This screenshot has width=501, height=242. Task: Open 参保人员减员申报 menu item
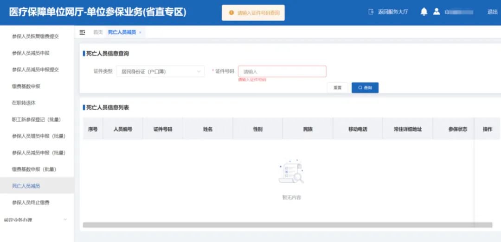click(x=31, y=53)
